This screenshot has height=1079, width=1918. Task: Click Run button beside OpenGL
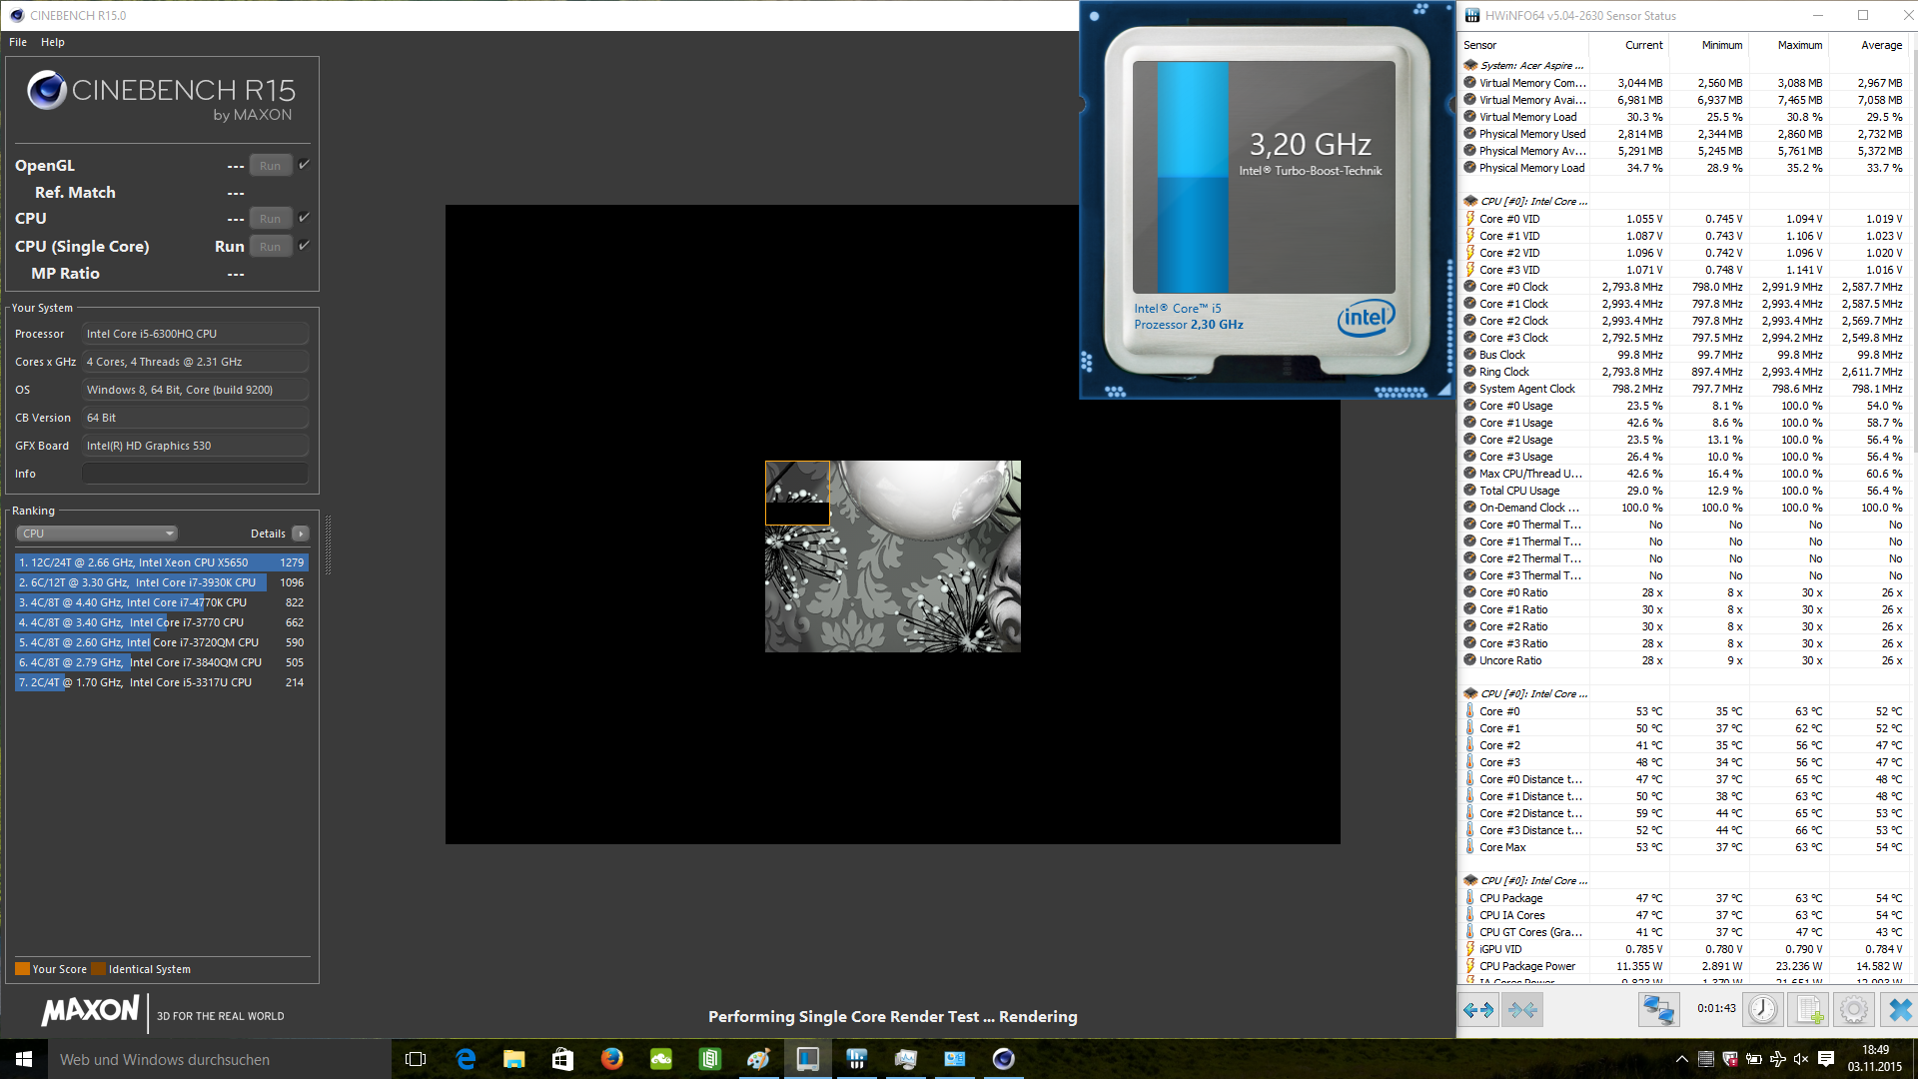tap(270, 166)
